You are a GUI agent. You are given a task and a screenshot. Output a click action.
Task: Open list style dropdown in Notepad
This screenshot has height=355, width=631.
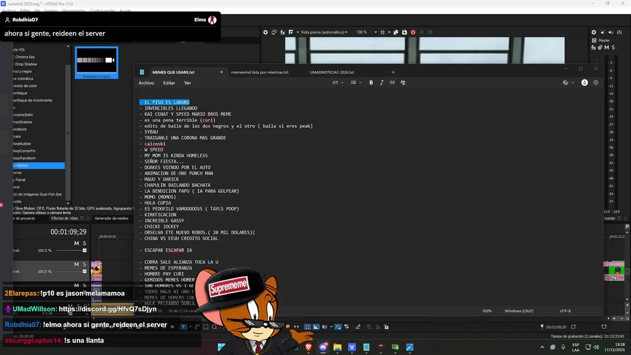(356, 83)
